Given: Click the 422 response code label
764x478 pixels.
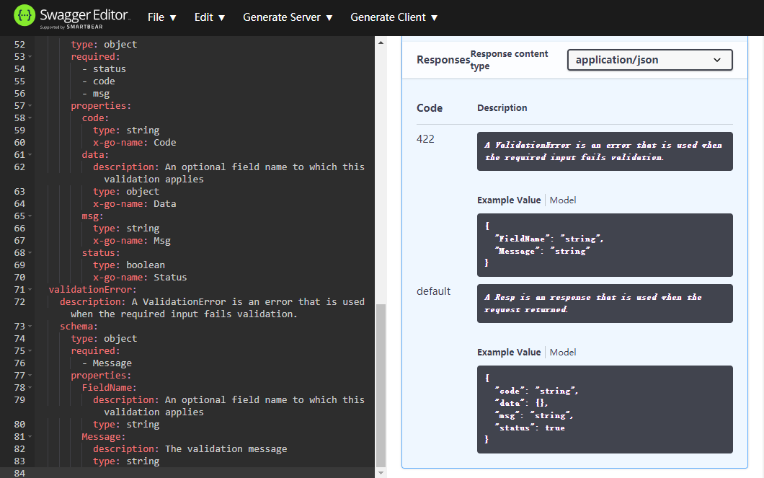Looking at the screenshot, I should [x=425, y=139].
